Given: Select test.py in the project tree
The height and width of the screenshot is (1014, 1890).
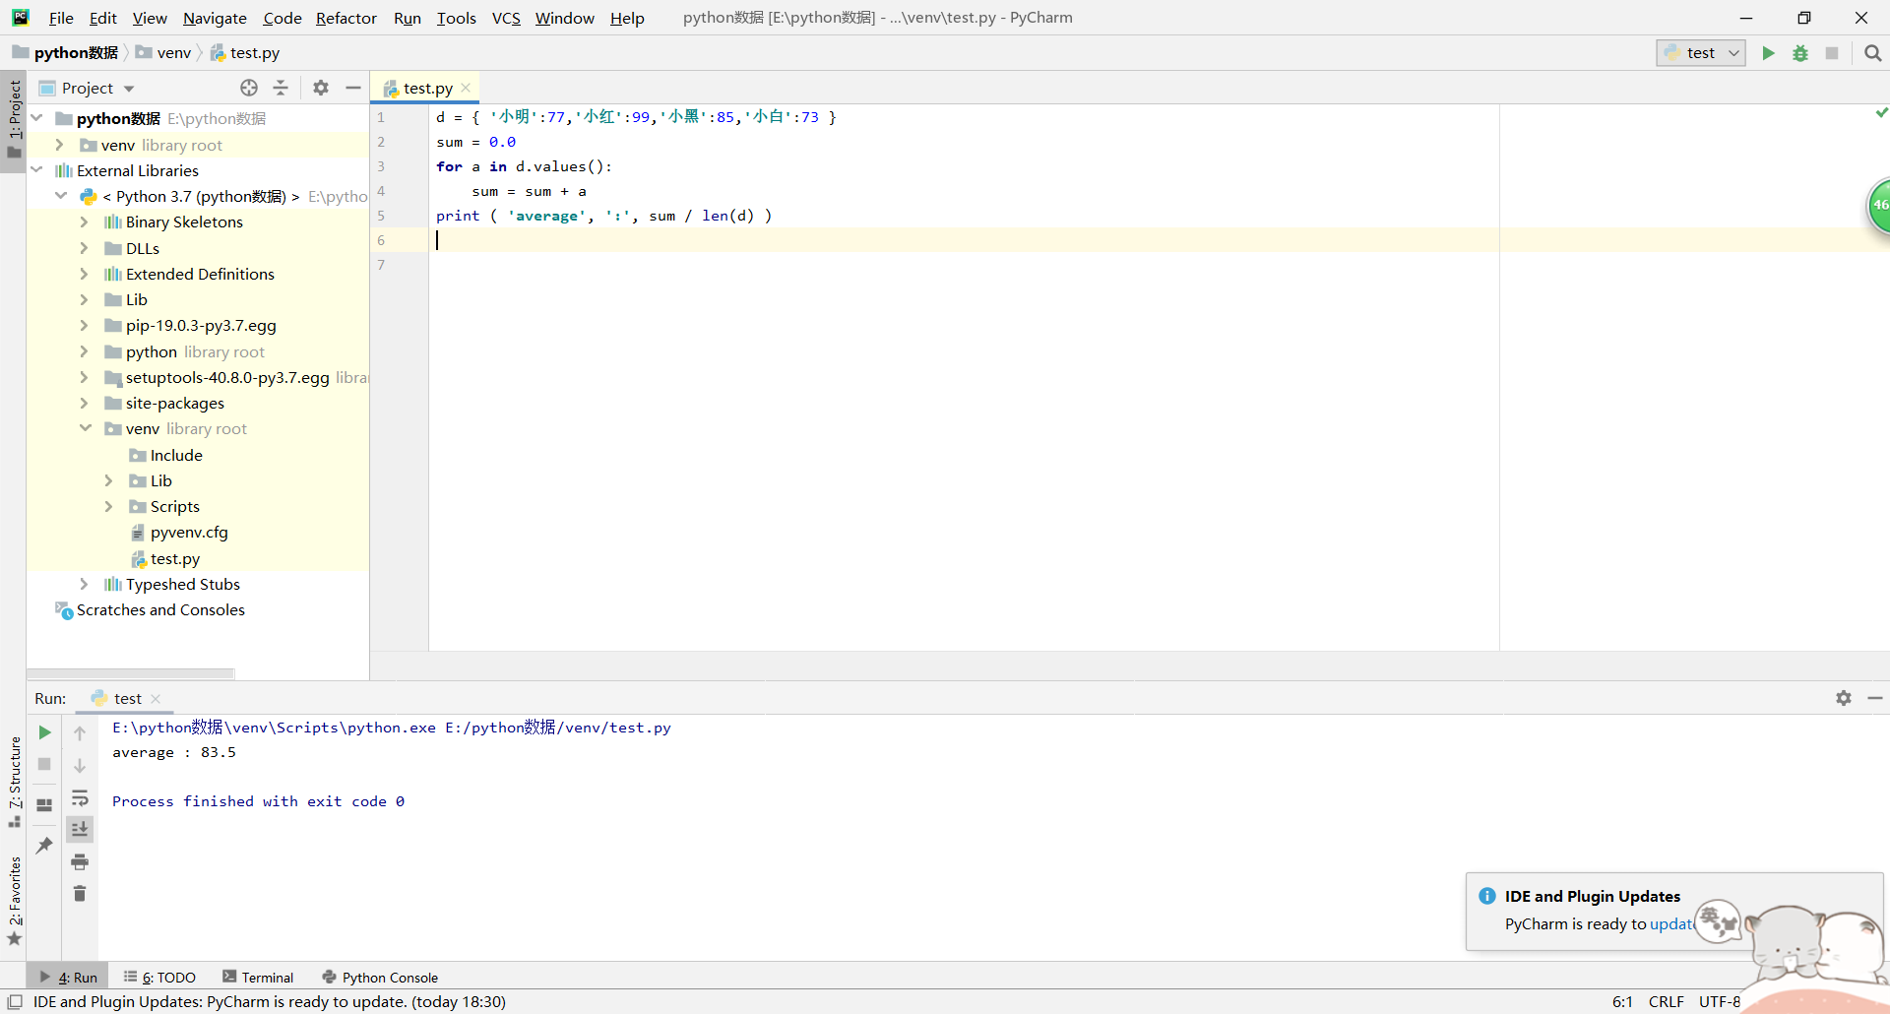Looking at the screenshot, I should (175, 558).
